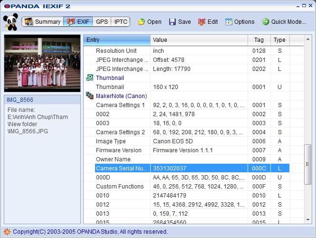Minimize the OPANDA IEXIF window

coord(298,6)
